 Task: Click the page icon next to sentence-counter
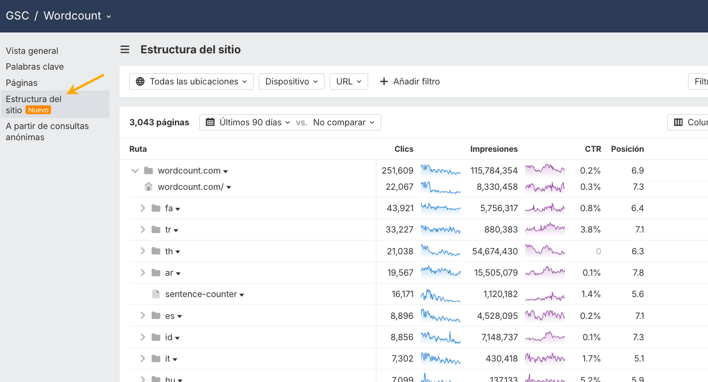click(156, 294)
